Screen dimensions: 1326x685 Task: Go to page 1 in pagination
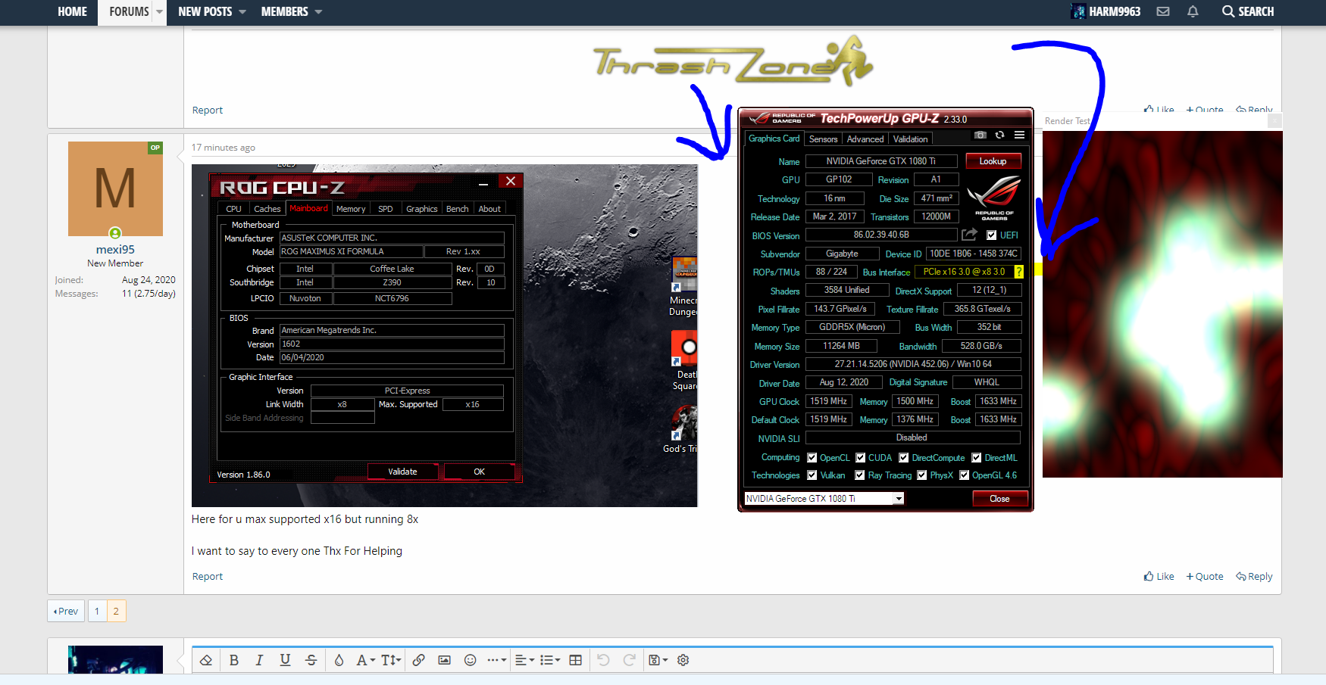[97, 611]
